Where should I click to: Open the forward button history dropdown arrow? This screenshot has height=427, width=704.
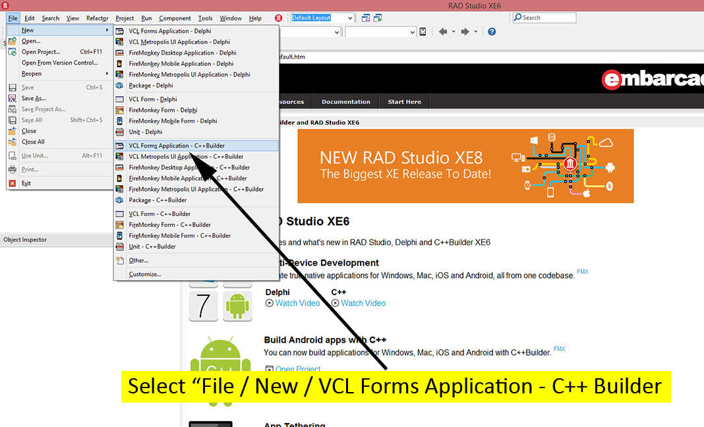[476, 32]
